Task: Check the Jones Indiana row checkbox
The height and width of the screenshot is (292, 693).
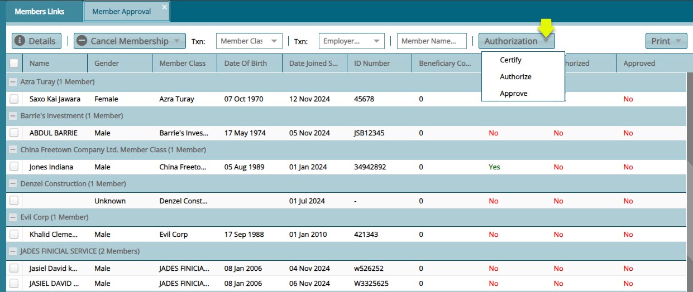Action: click(14, 167)
